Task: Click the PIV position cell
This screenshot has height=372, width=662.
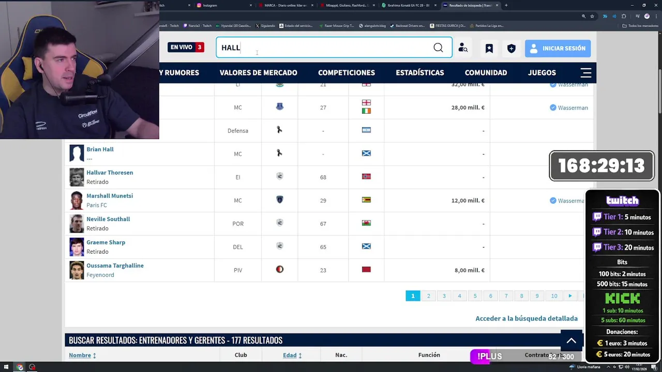Action: pyautogui.click(x=238, y=270)
